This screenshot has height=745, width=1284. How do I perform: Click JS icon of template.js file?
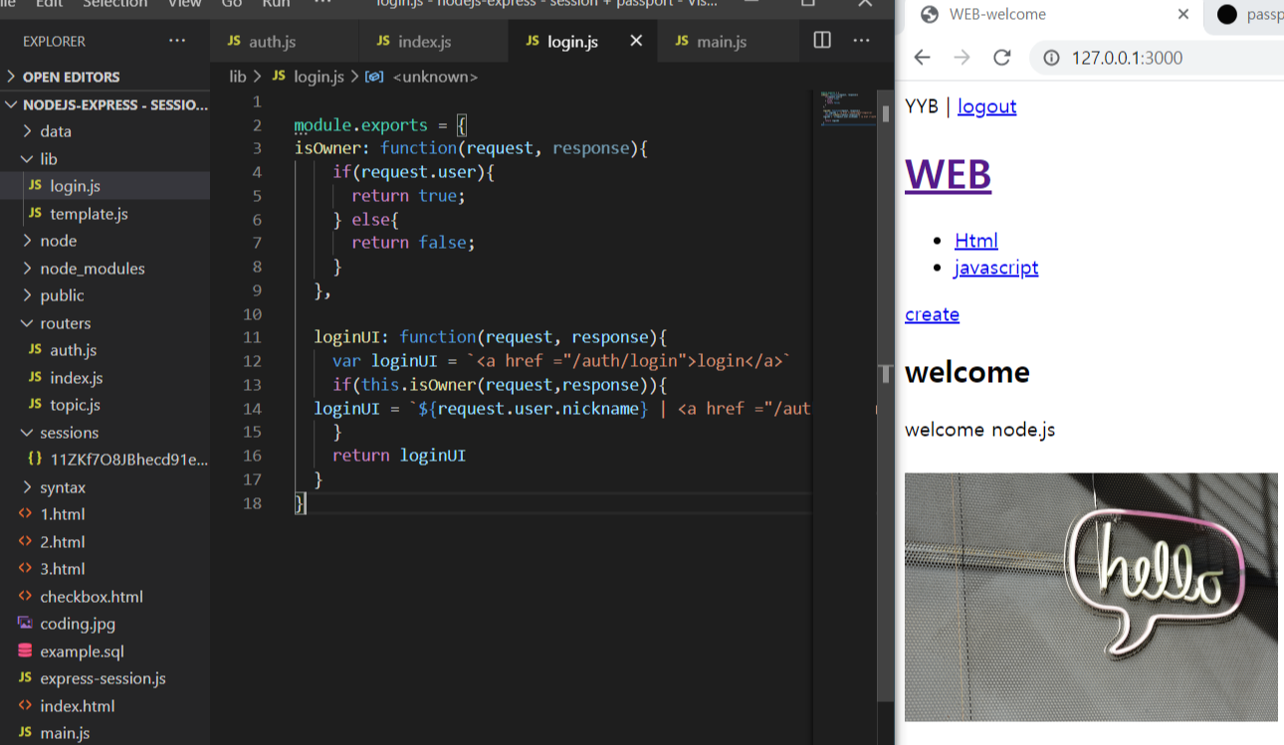coord(35,213)
